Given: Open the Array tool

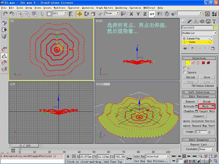Looking at the screenshot, I should pyautogui.click(x=167, y=14).
